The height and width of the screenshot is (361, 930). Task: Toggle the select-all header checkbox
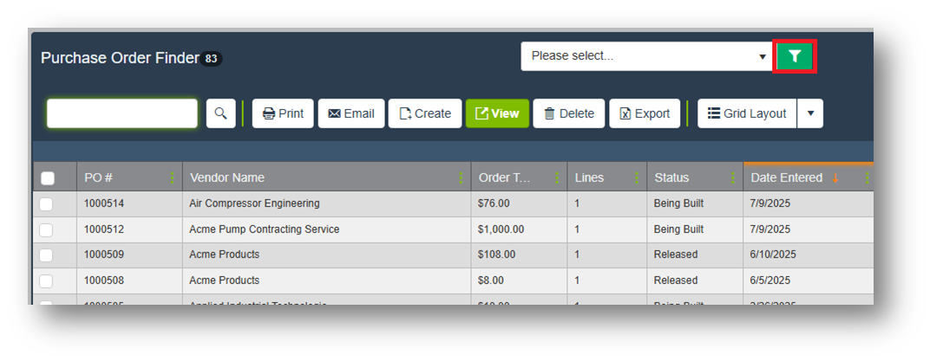pos(48,178)
